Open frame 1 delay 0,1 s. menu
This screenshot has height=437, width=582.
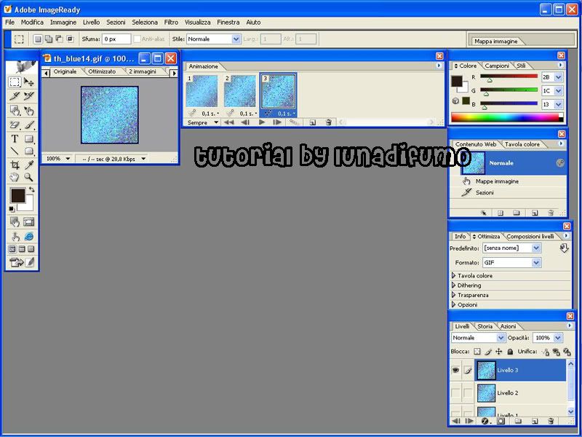210,114
